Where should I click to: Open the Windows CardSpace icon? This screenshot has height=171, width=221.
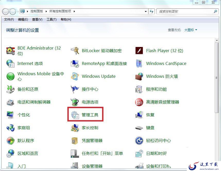tap(139, 63)
